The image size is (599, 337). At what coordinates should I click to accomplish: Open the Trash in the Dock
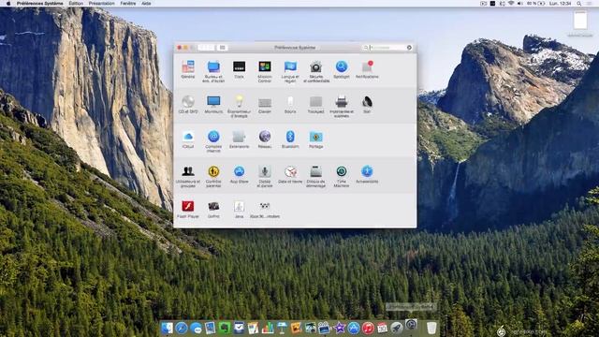431,328
